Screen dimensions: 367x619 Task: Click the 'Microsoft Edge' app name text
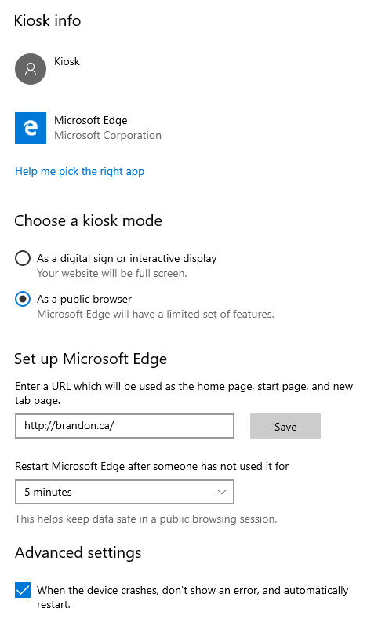point(91,120)
